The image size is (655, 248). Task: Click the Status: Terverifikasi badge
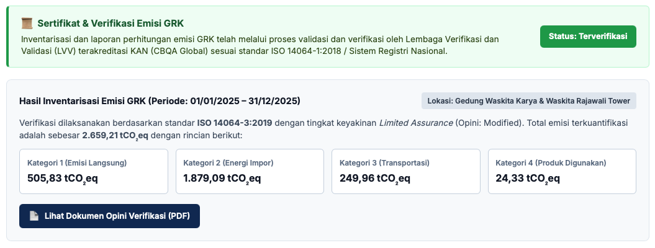point(588,36)
